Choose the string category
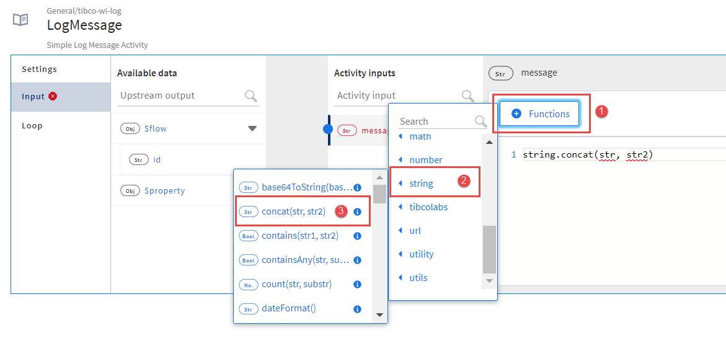This screenshot has height=343, width=726. 421,183
